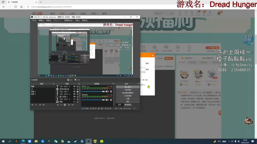Start the Virtual Camera button
257x144 pixels.
[x=128, y=93]
